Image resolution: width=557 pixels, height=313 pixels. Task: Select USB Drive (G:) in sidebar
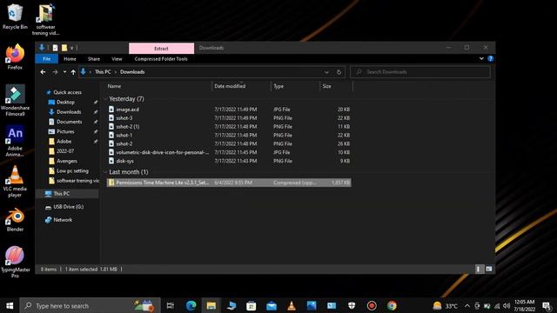click(x=68, y=207)
